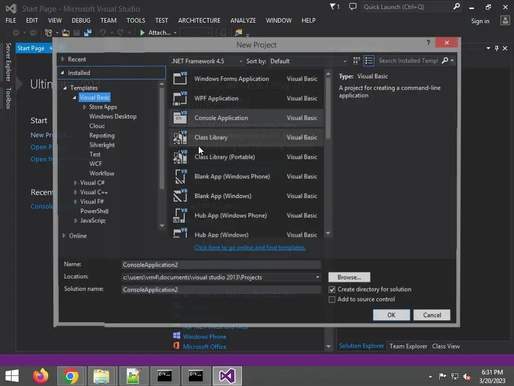Open Firefox from the taskbar
The image size is (514, 386).
point(41,376)
